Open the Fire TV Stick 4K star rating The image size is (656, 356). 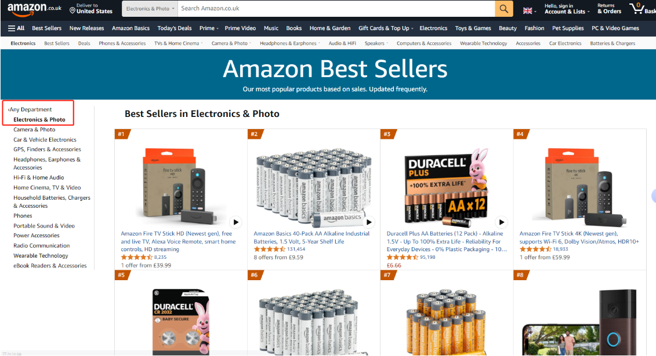click(x=535, y=249)
